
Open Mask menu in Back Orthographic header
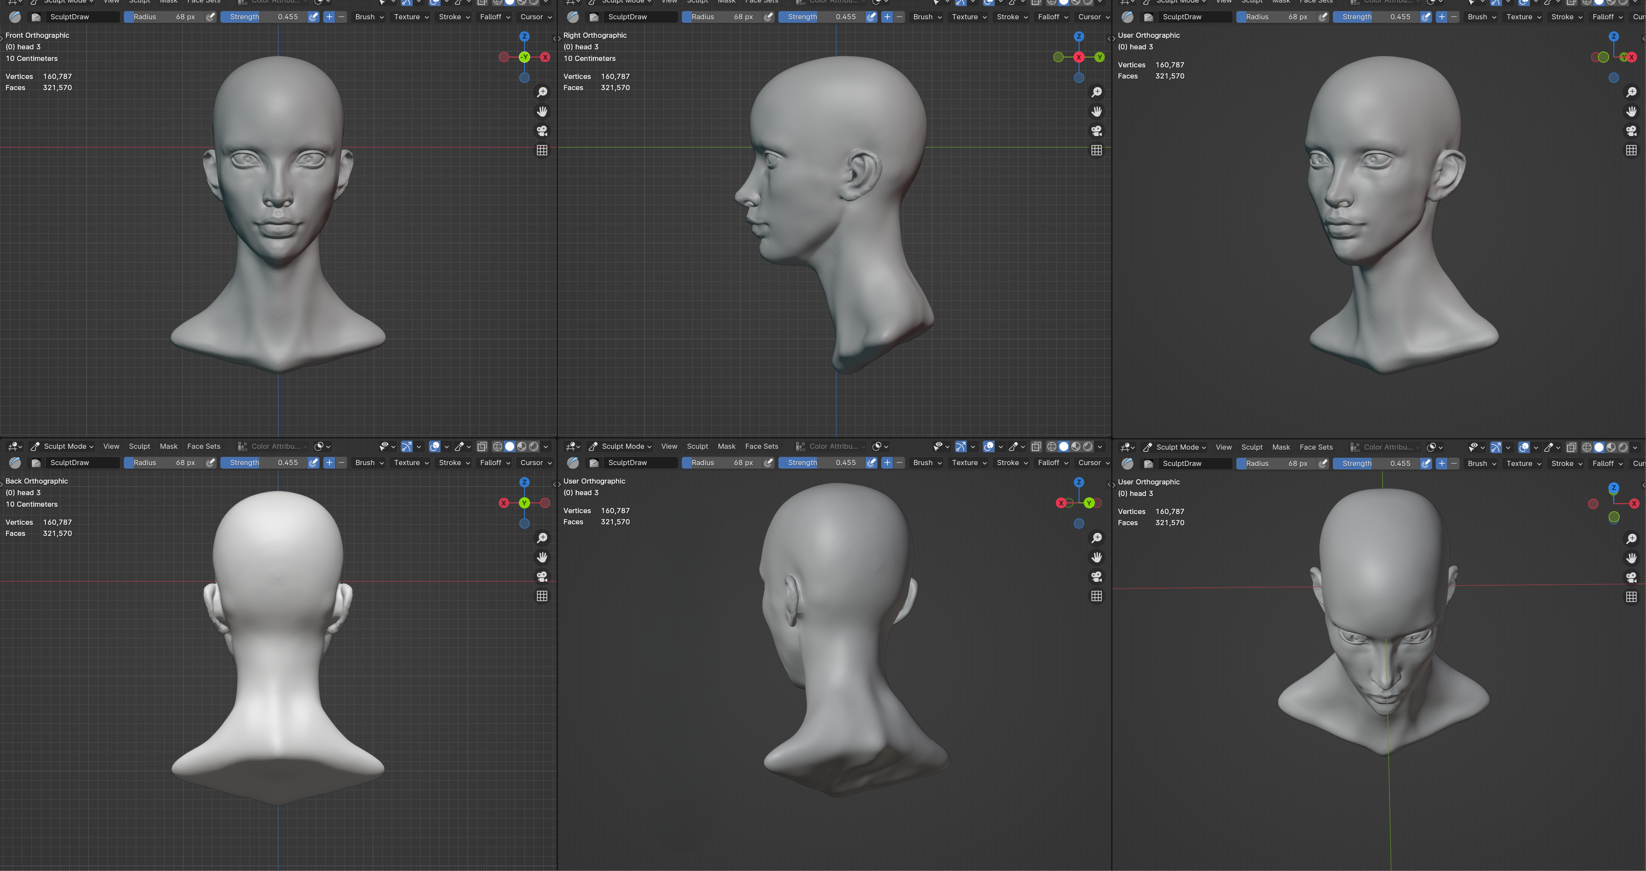click(169, 447)
